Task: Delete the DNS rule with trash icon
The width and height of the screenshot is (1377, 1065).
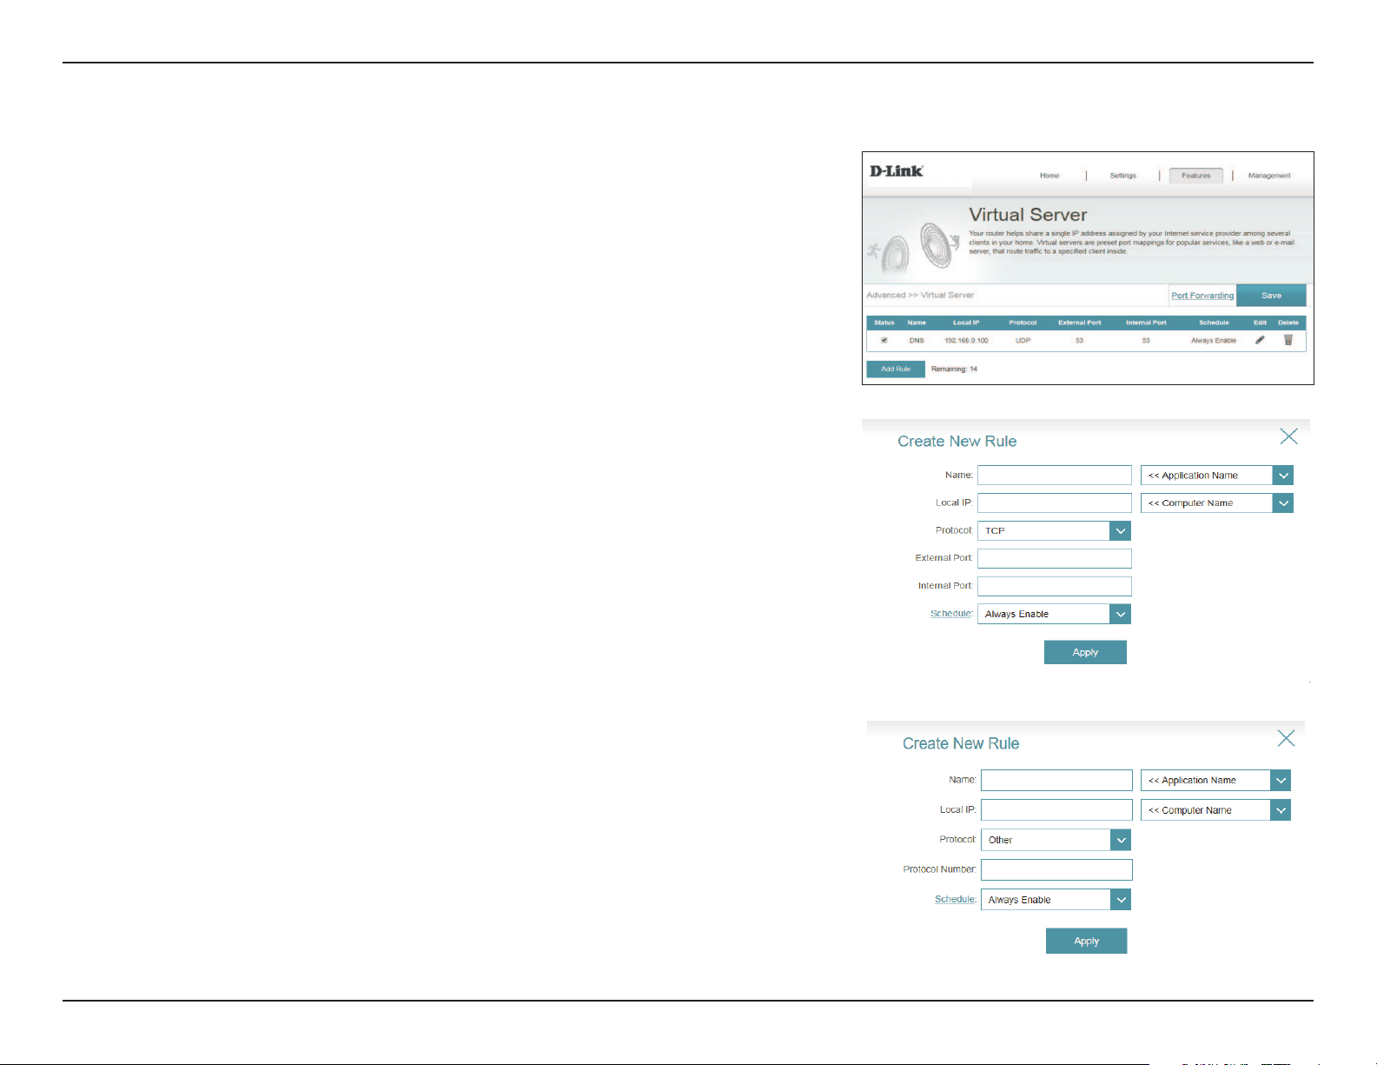Action: click(1288, 340)
